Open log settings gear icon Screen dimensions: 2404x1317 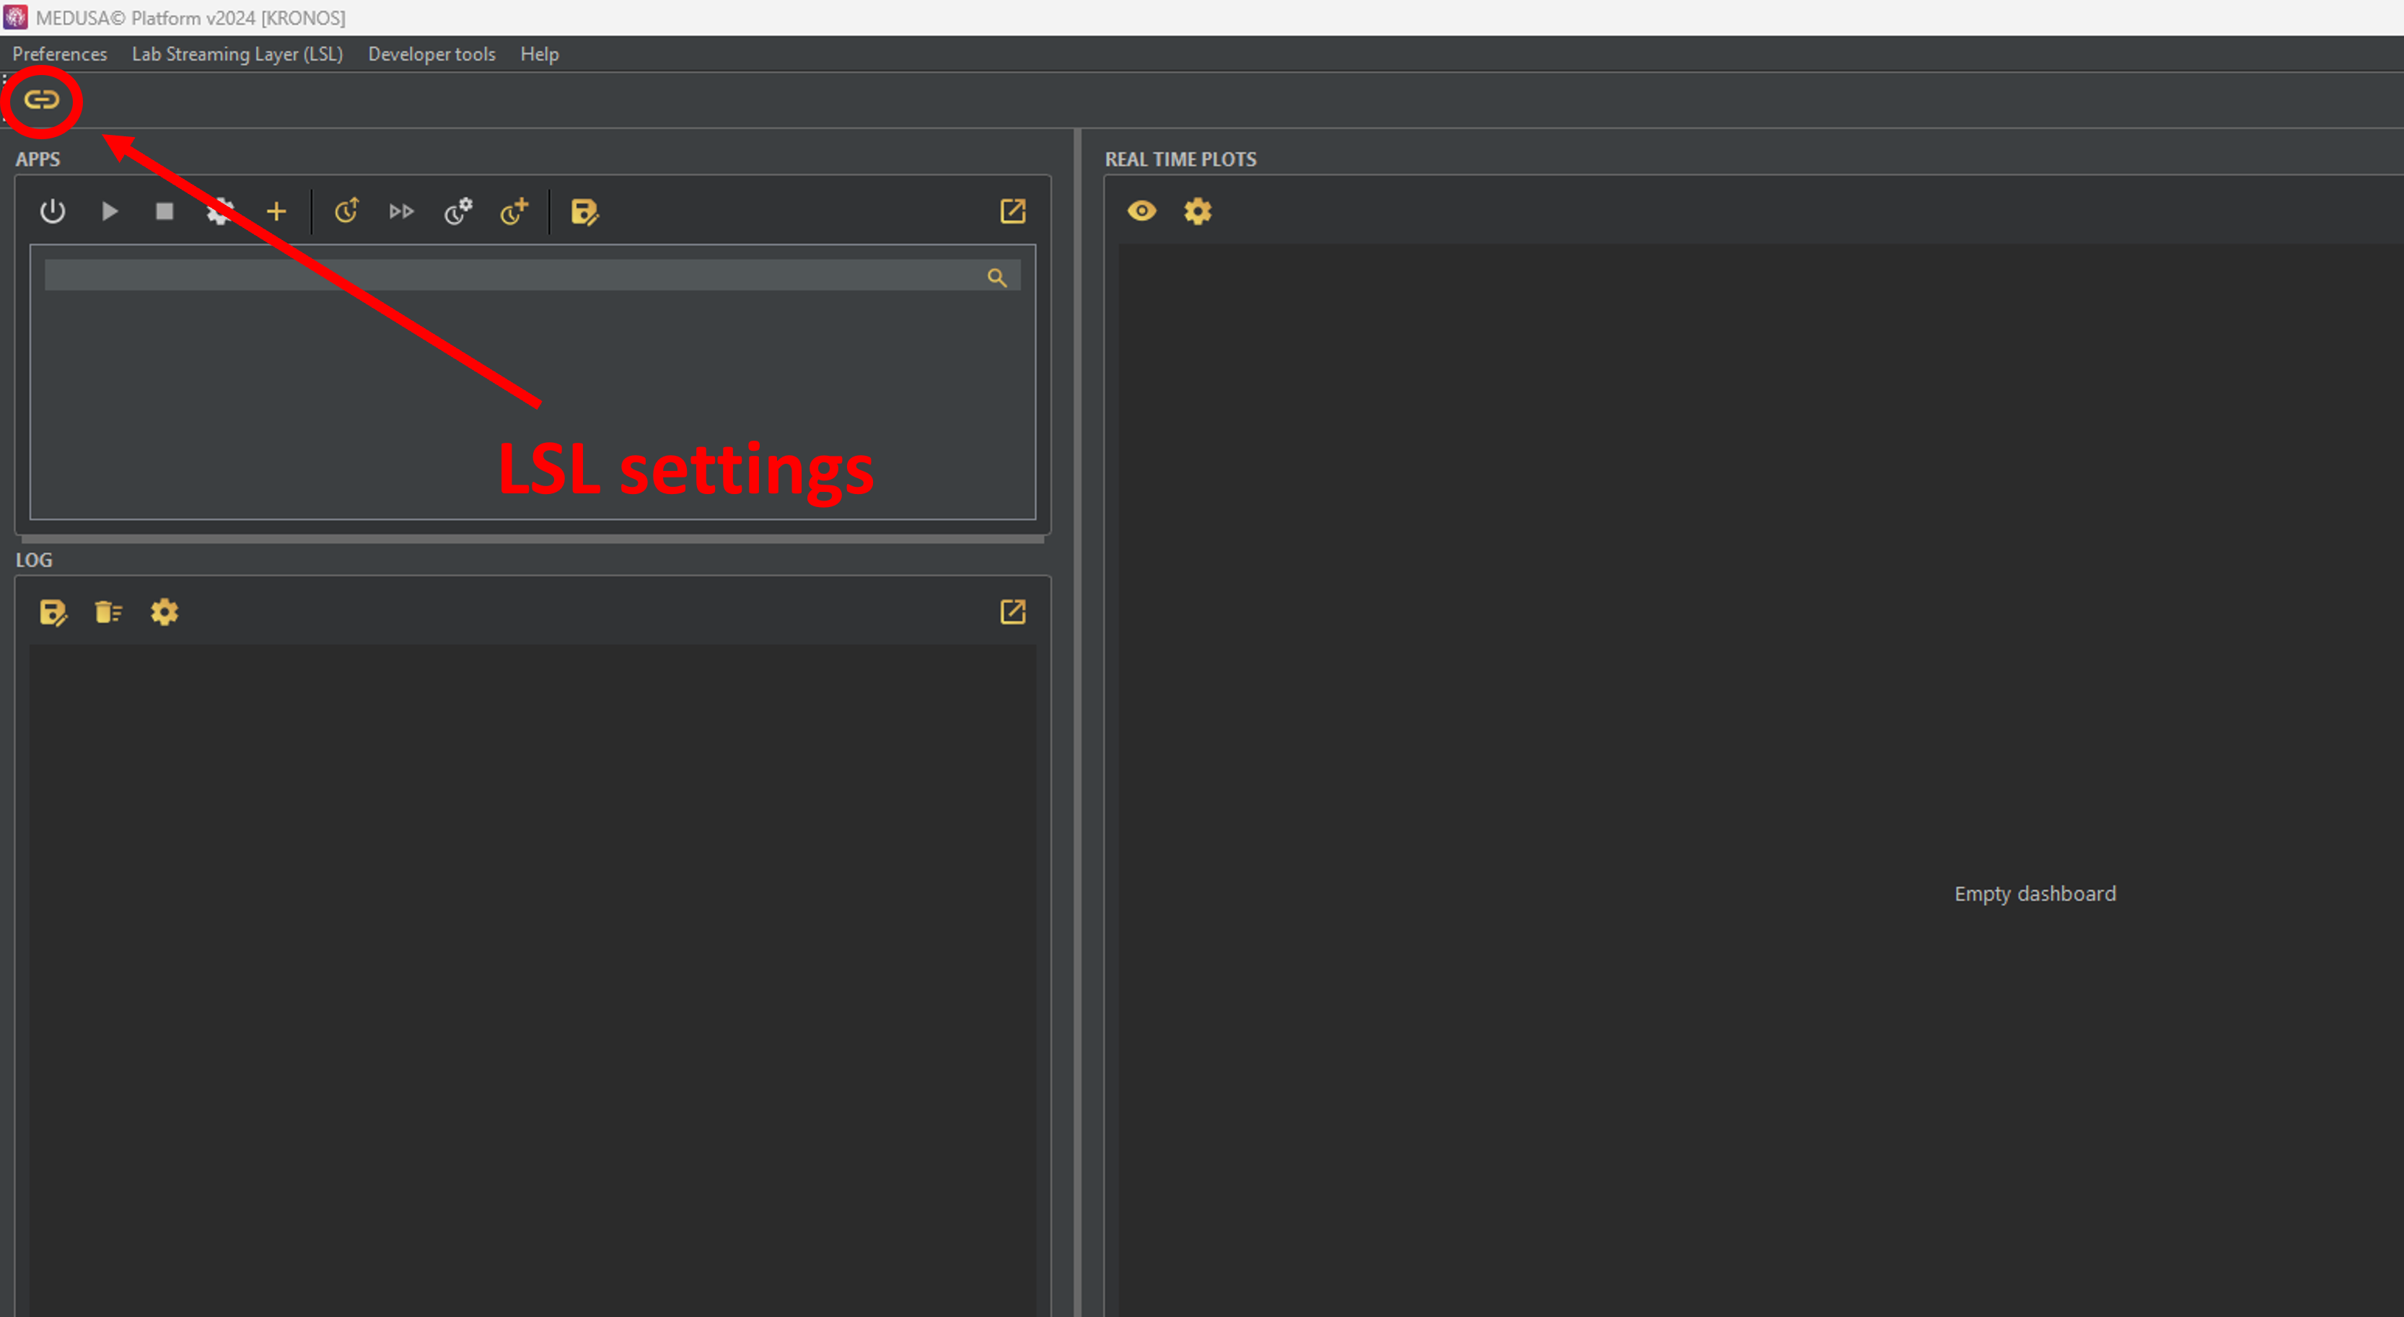(x=164, y=613)
